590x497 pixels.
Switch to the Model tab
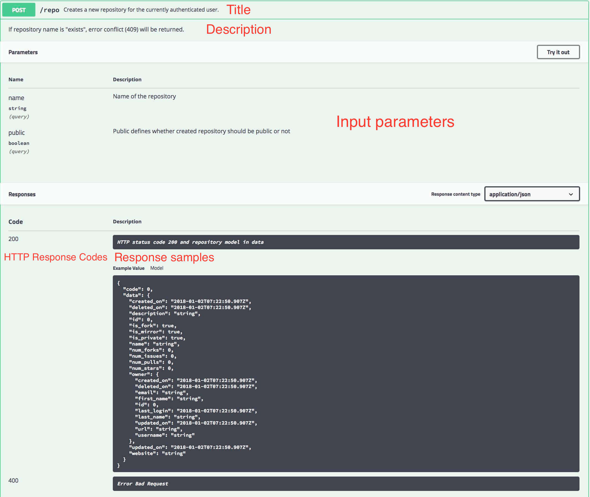157,268
